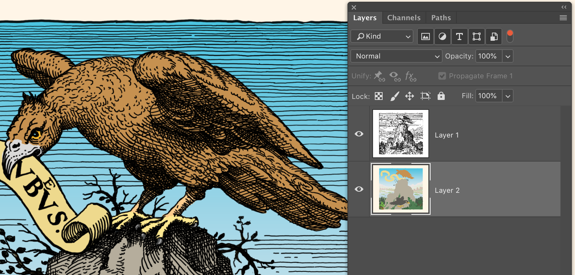Filter layers by adjustment layer type
575x275 pixels.
point(442,37)
